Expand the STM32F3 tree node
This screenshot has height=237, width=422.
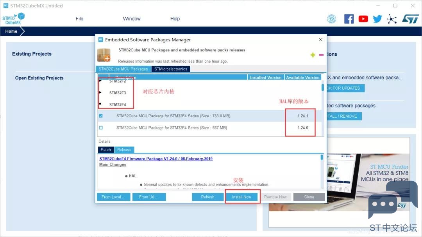click(100, 93)
